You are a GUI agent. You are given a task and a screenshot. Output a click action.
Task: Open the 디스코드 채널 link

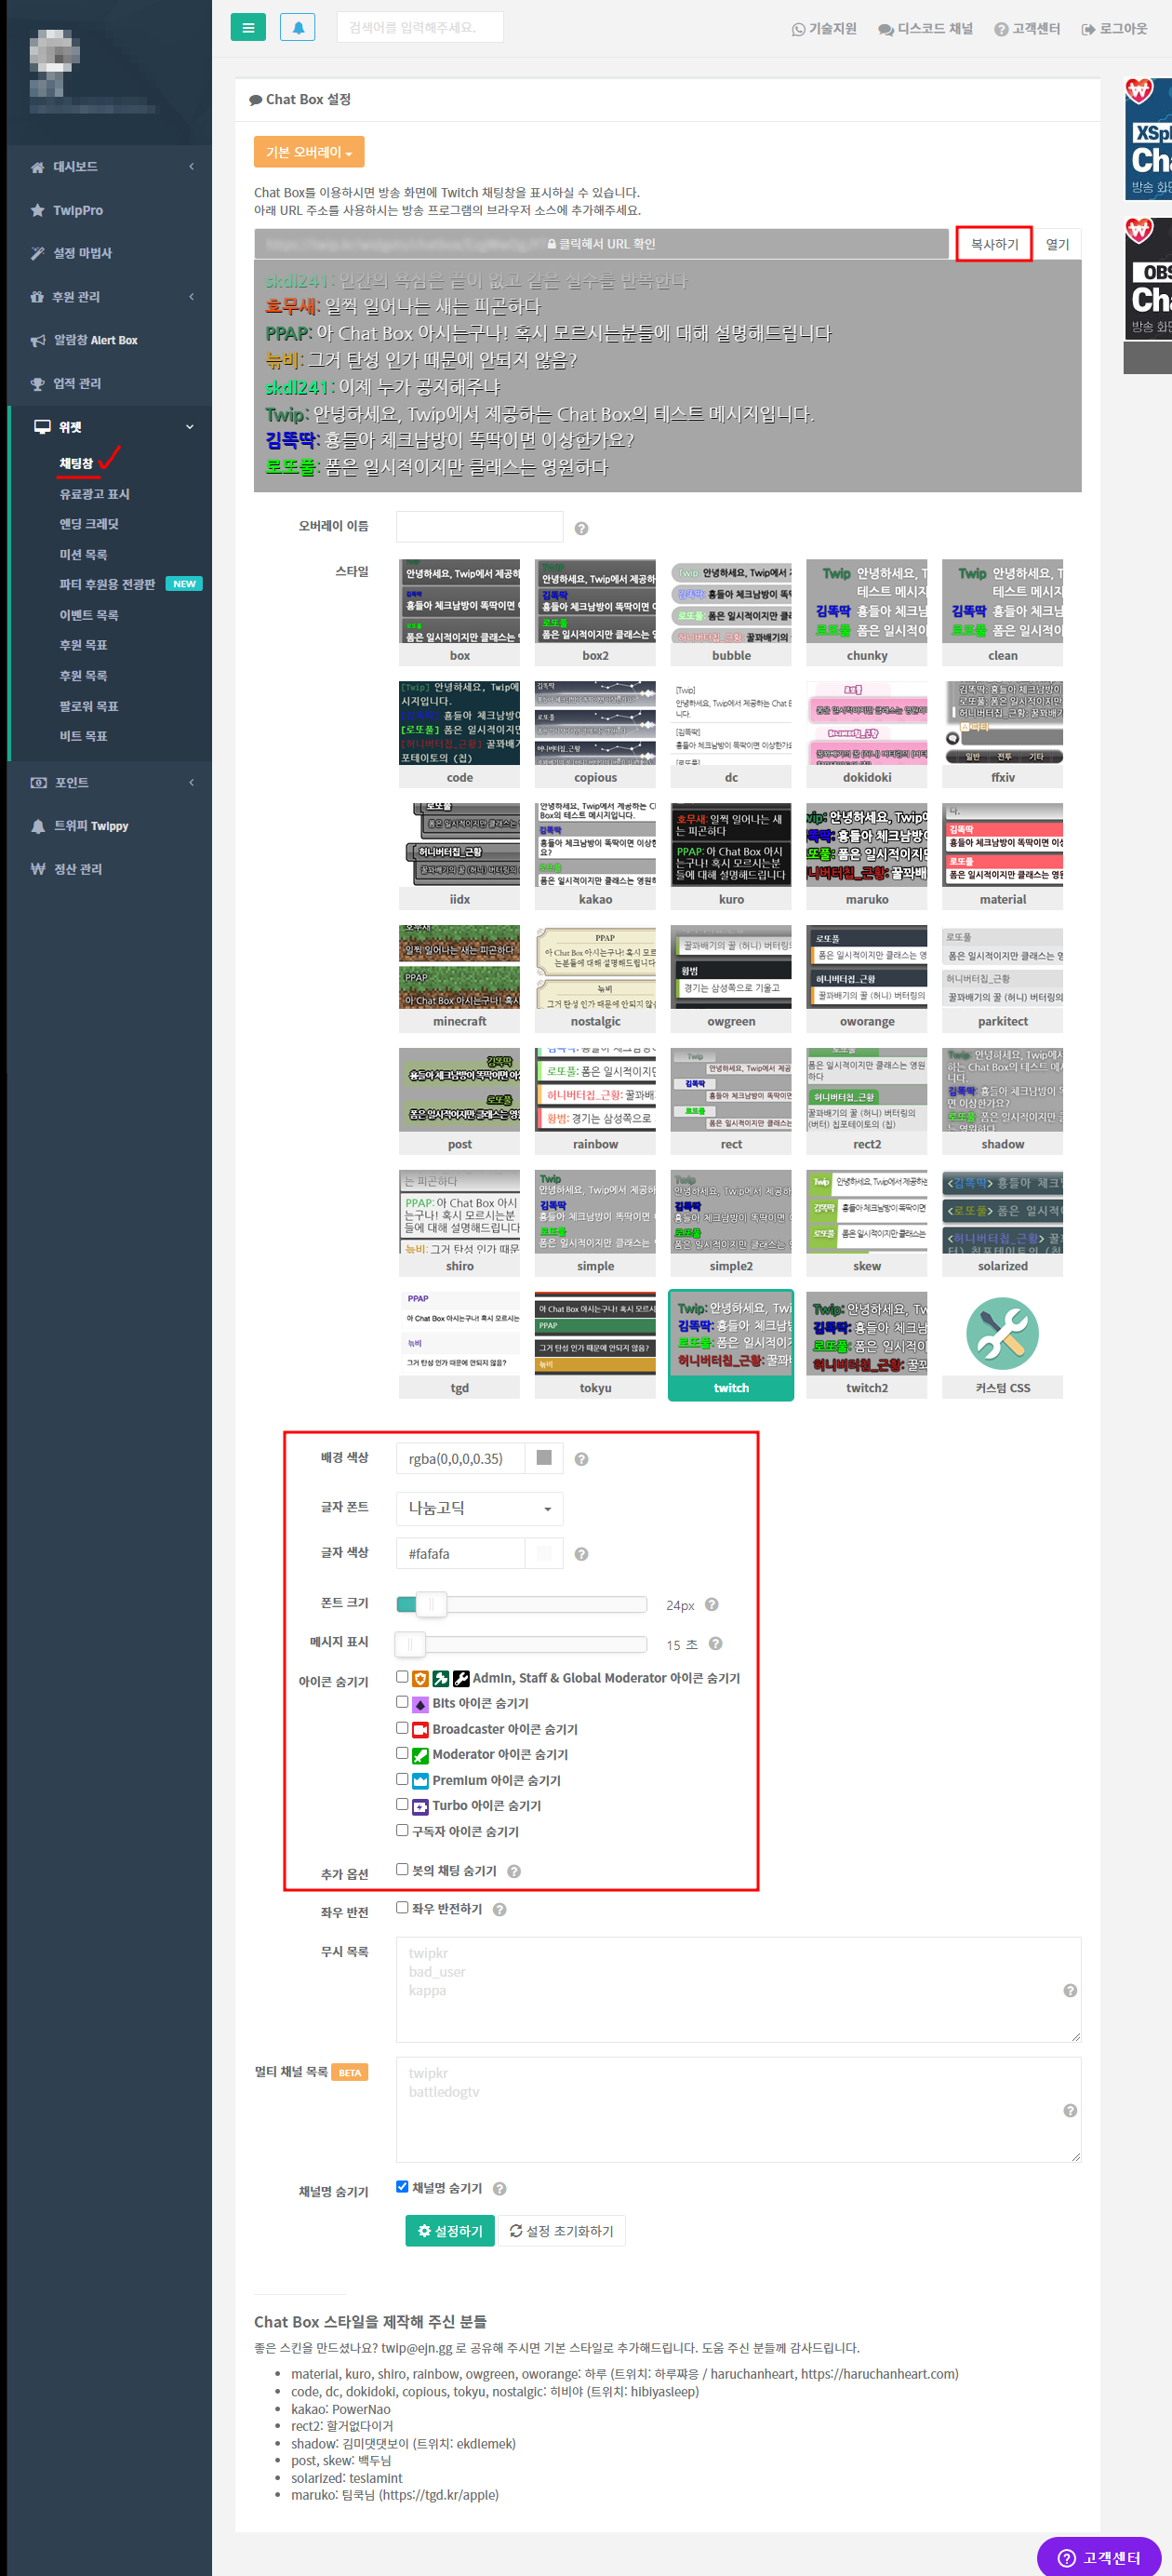926,29
